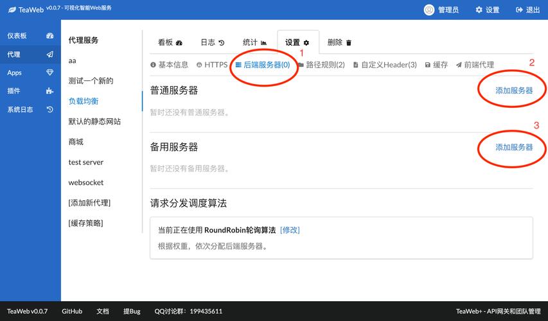Select the websocket proxy service
548x321 pixels.
pos(86,182)
